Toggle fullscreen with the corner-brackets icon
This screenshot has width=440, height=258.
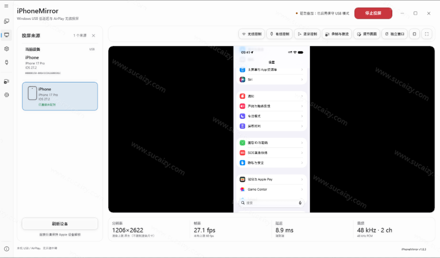(x=427, y=34)
